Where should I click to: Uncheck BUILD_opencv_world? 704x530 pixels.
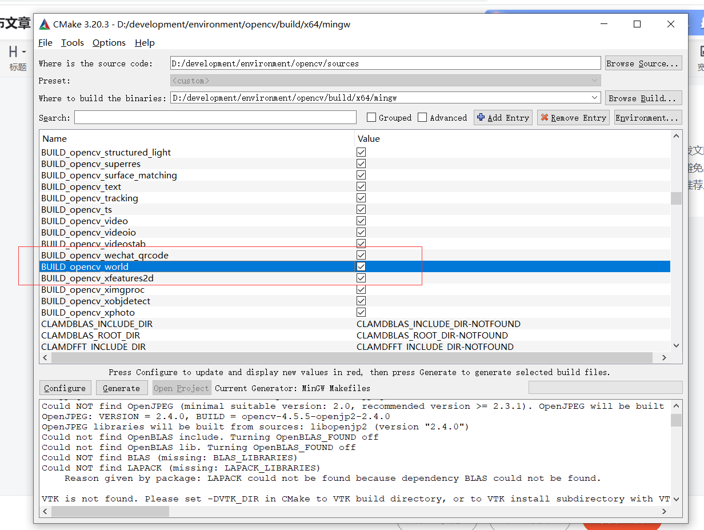pyautogui.click(x=361, y=266)
